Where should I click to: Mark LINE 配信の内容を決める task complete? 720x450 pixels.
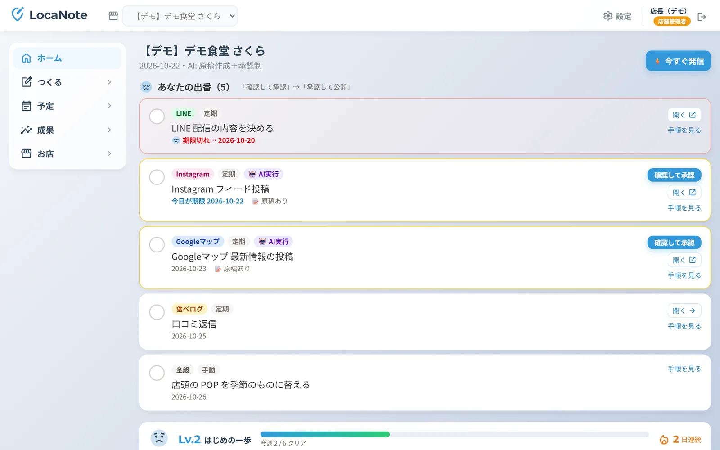(157, 116)
